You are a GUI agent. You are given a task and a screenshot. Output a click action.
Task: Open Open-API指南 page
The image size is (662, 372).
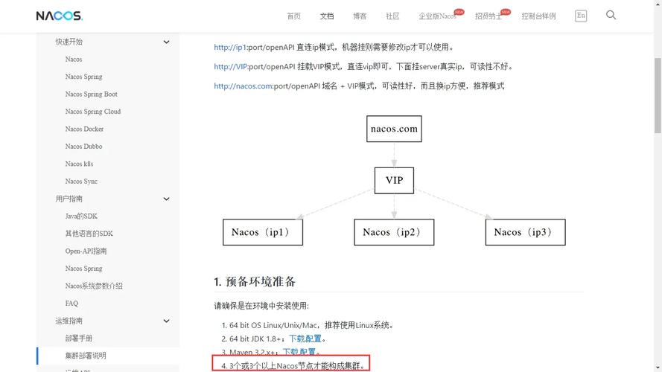[x=86, y=251]
